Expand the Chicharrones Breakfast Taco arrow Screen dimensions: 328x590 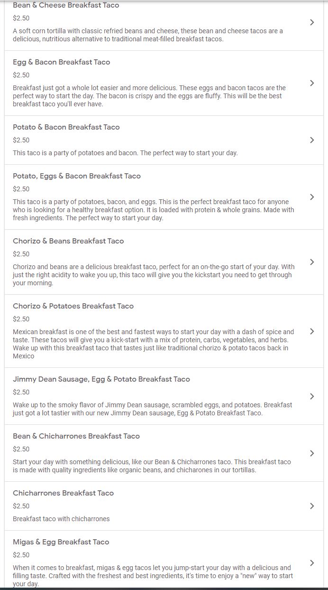311,506
